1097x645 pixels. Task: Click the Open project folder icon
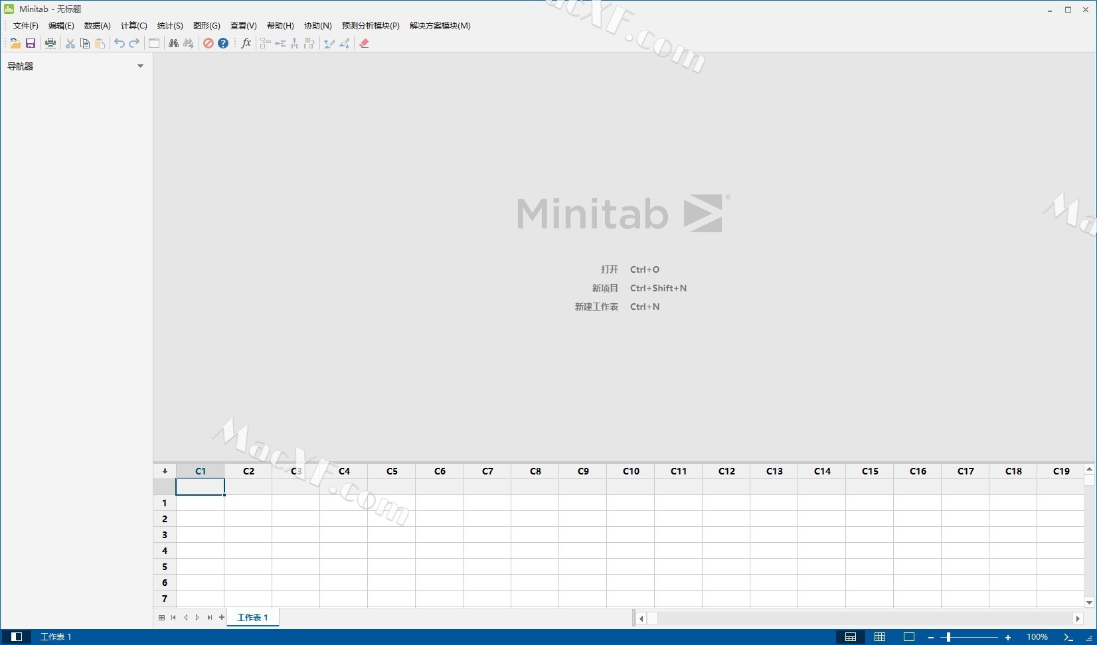tap(15, 43)
